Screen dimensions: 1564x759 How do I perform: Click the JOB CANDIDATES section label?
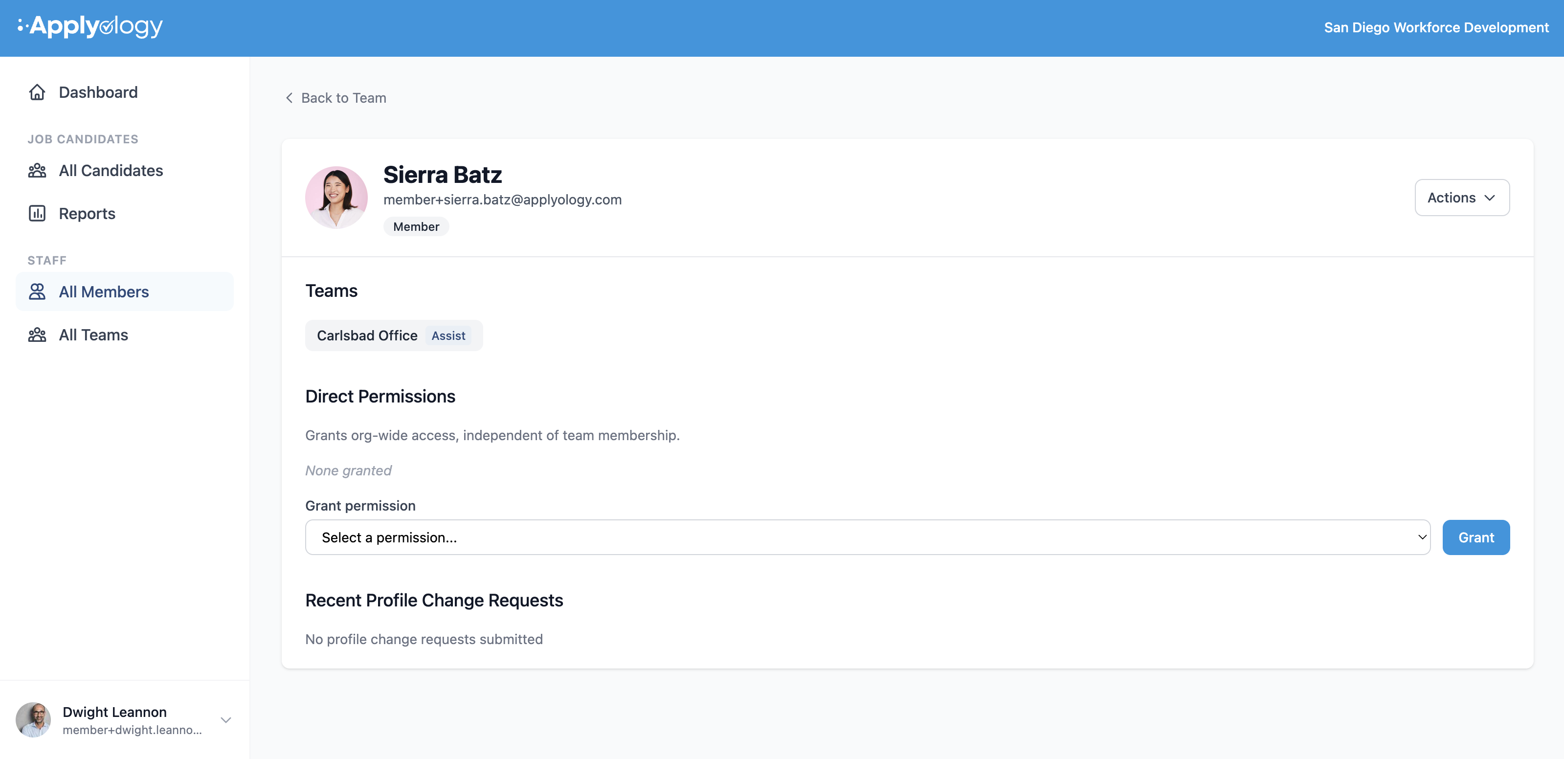pyautogui.click(x=83, y=139)
